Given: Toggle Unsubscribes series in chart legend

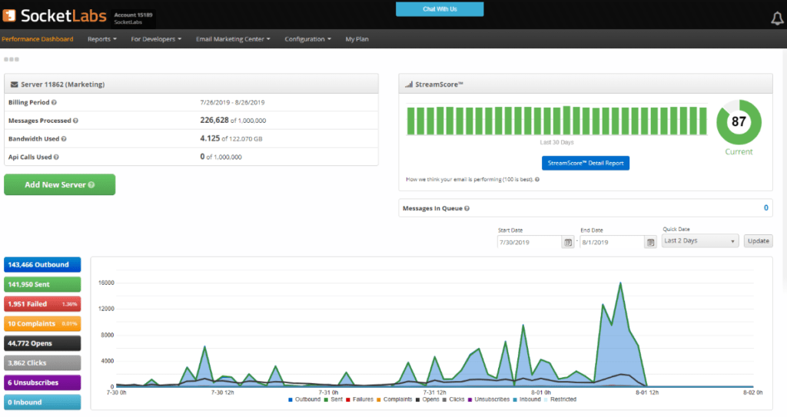Looking at the screenshot, I should (488, 399).
